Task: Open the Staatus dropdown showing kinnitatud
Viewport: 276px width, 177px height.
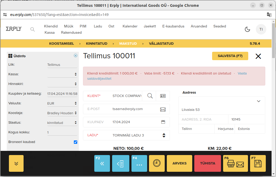Action: (62, 123)
